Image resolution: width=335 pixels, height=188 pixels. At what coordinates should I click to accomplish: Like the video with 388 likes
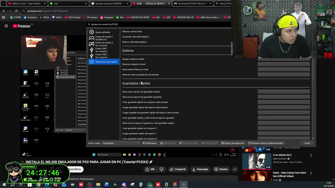coord(150,169)
